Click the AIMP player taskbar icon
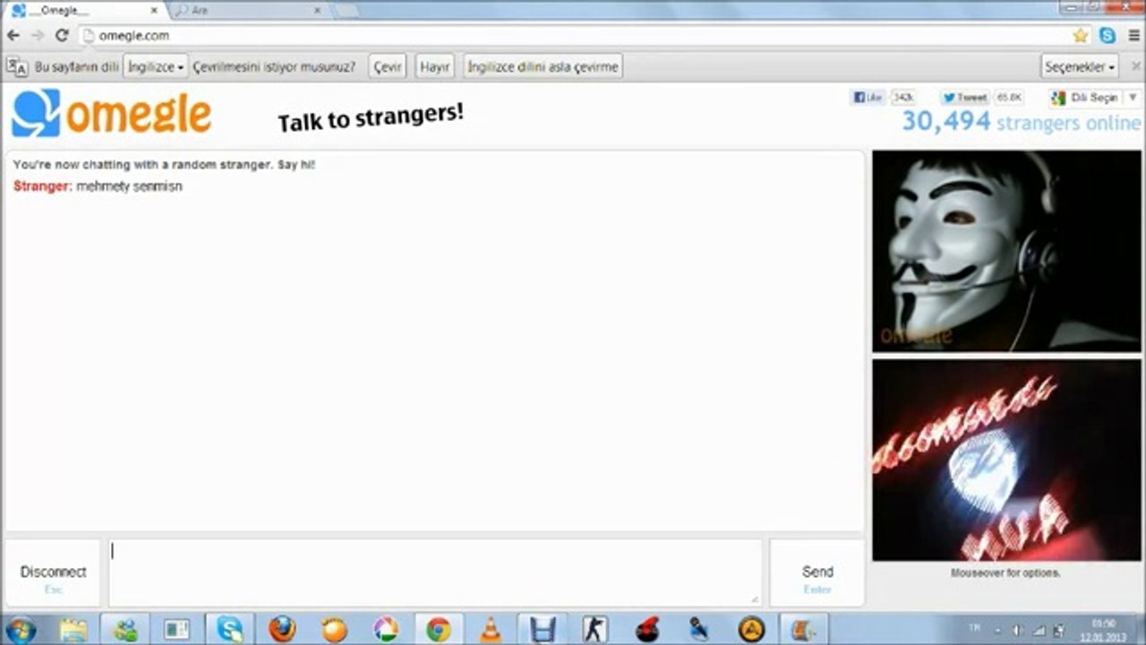The height and width of the screenshot is (645, 1146). (x=751, y=629)
